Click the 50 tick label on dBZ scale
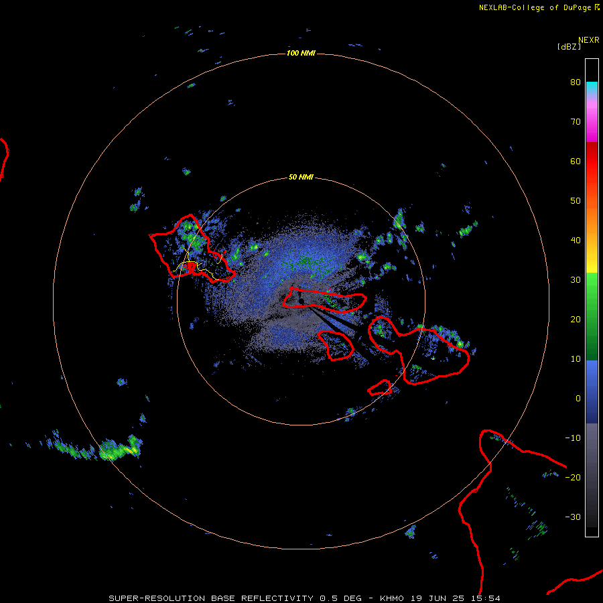Viewport: 603px width, 603px height. [576, 201]
